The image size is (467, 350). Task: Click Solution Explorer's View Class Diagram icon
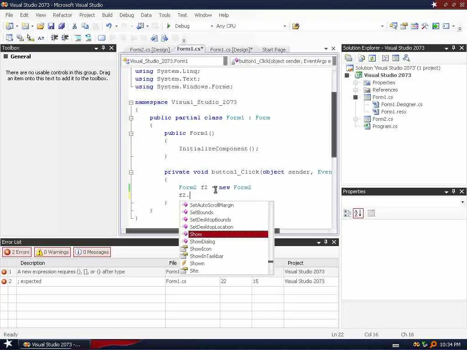point(406,58)
